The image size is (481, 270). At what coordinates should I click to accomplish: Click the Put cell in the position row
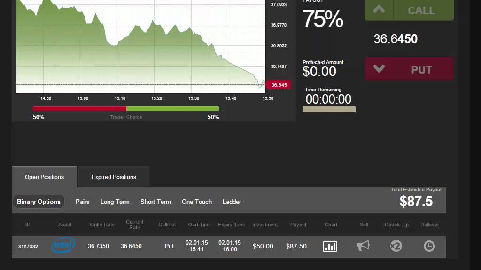(x=169, y=246)
